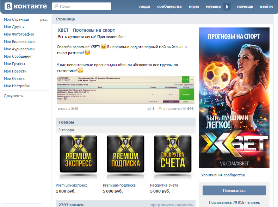Open the bet slip screenshot image
278x207 pixels.
[125, 90]
